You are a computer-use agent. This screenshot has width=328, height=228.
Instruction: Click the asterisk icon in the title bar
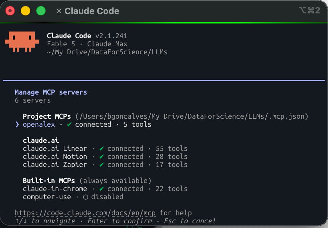(x=59, y=11)
